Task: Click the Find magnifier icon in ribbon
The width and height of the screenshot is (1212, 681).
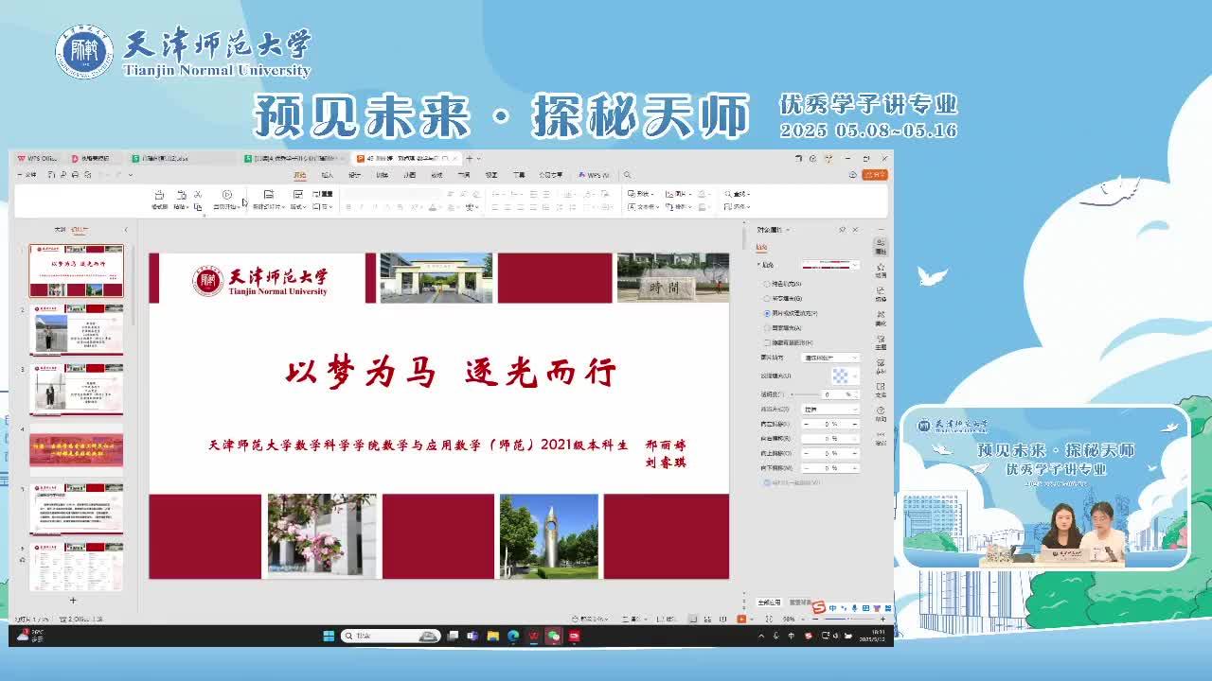Action: 728,194
